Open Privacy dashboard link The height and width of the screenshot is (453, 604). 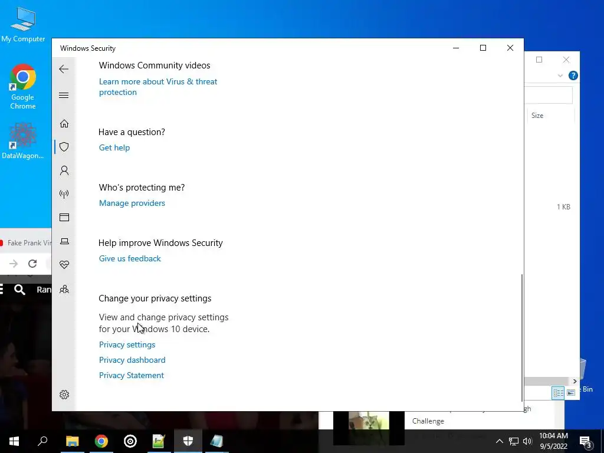[x=132, y=360]
